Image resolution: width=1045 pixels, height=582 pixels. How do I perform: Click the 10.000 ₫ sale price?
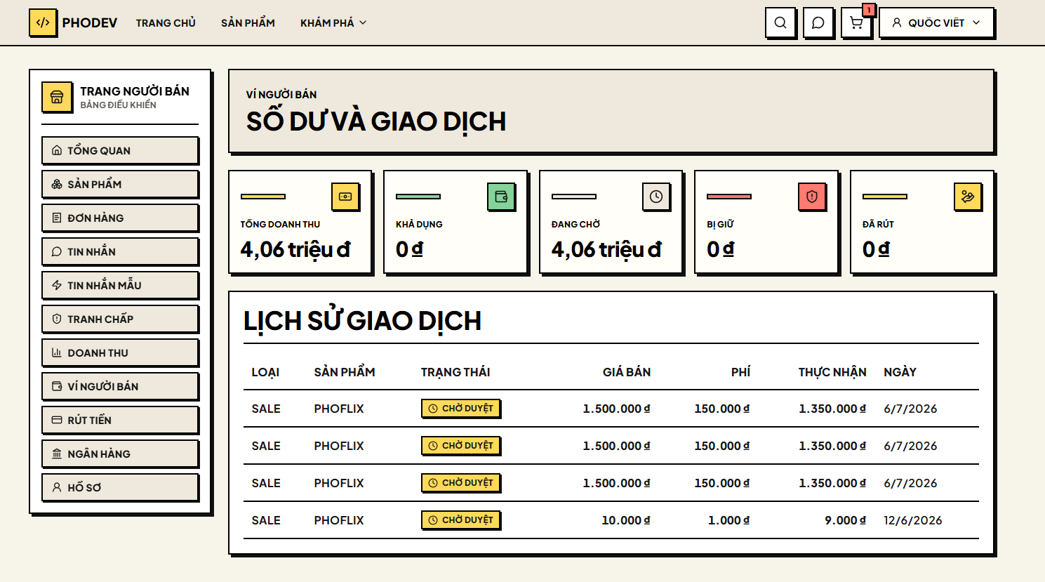coord(626,520)
